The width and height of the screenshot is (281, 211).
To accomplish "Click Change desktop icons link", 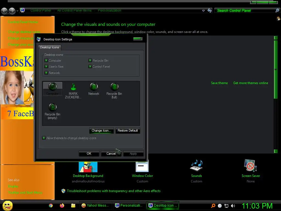I will point(24,32).
